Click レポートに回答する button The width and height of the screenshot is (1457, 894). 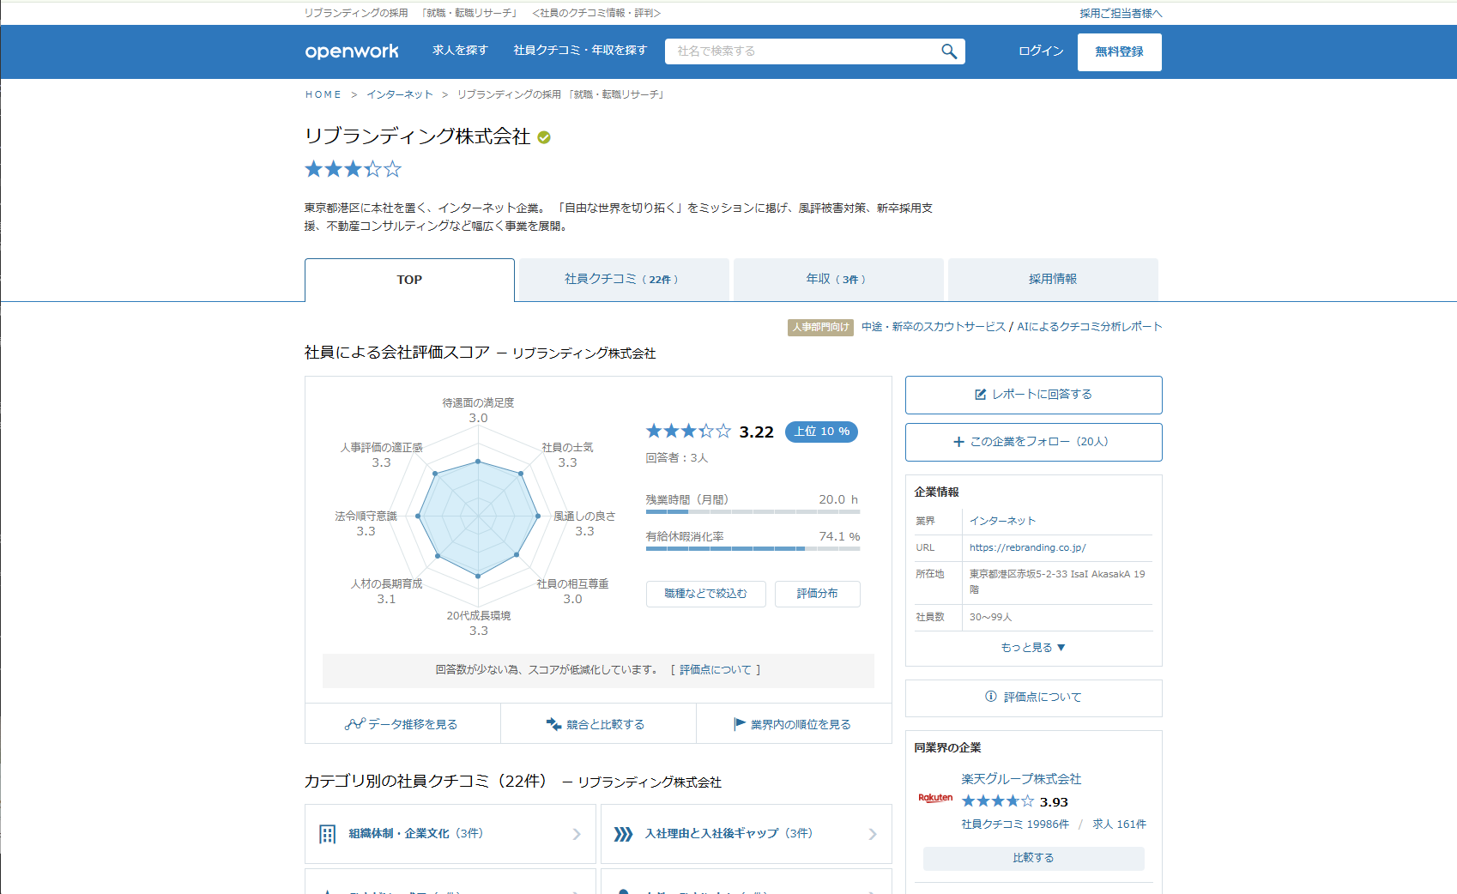[1033, 395]
